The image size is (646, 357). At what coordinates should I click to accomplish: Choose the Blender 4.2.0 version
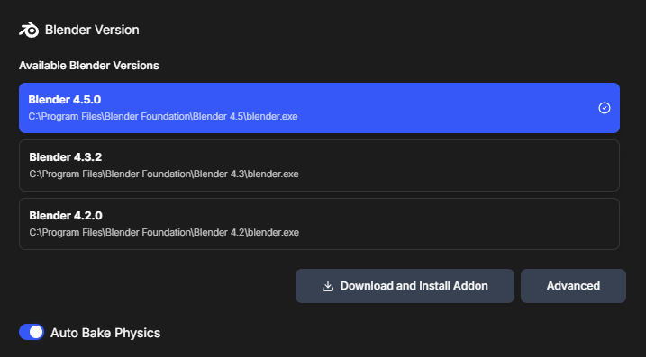pos(319,224)
